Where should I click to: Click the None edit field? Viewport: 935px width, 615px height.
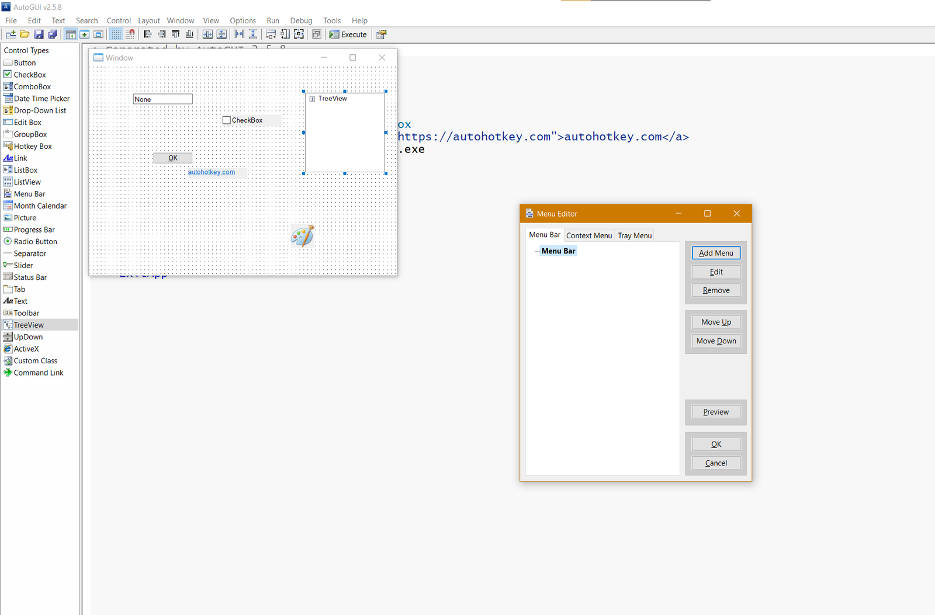pos(163,99)
